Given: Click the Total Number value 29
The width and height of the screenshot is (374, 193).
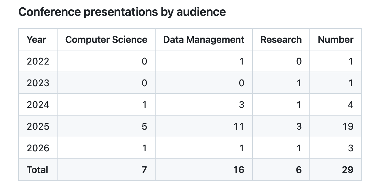Looking at the screenshot, I should pyautogui.click(x=348, y=170).
